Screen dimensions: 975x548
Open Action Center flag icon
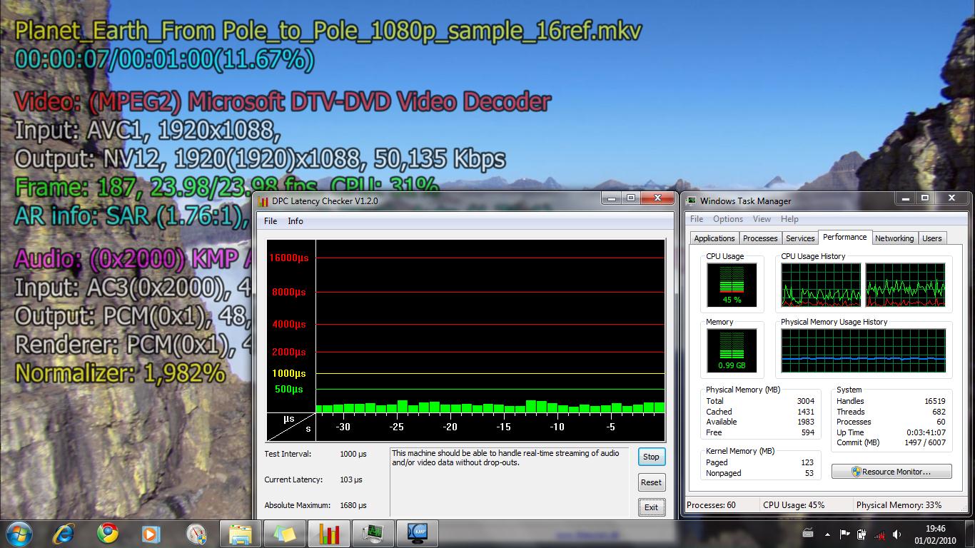(x=844, y=533)
